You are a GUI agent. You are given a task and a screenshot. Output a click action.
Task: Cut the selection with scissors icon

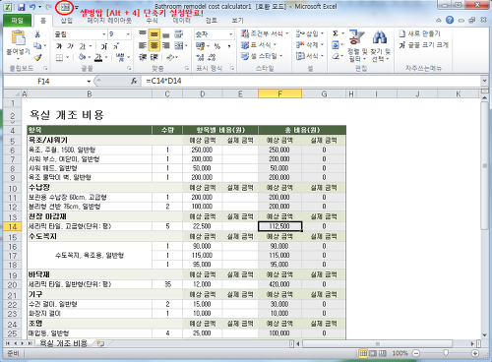click(37, 34)
